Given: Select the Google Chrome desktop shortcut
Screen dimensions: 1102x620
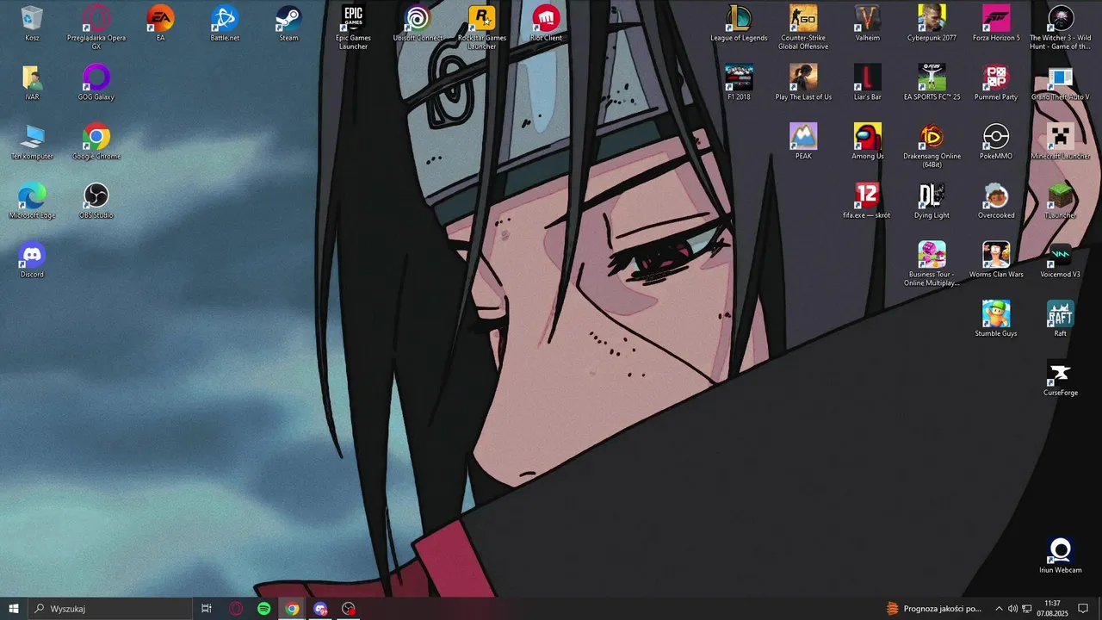Looking at the screenshot, I should (x=96, y=142).
